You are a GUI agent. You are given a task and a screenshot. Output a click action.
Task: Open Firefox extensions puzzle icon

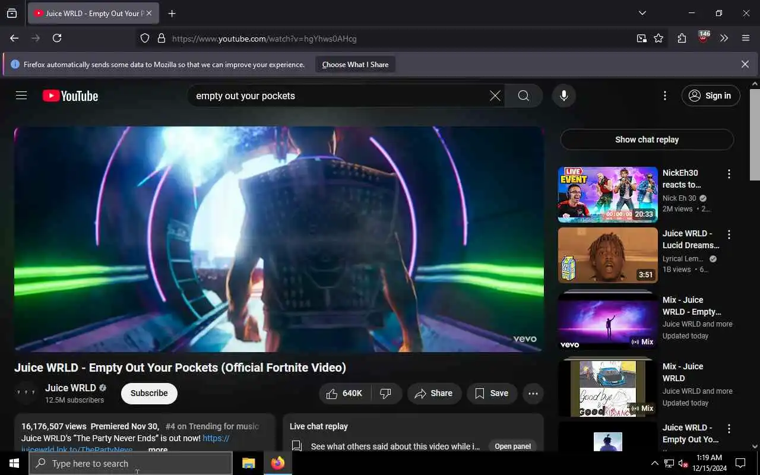click(x=682, y=38)
